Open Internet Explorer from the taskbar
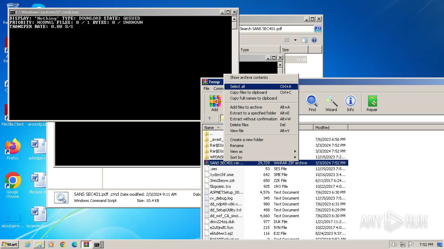The width and height of the screenshot is (444, 249). (x=27, y=245)
